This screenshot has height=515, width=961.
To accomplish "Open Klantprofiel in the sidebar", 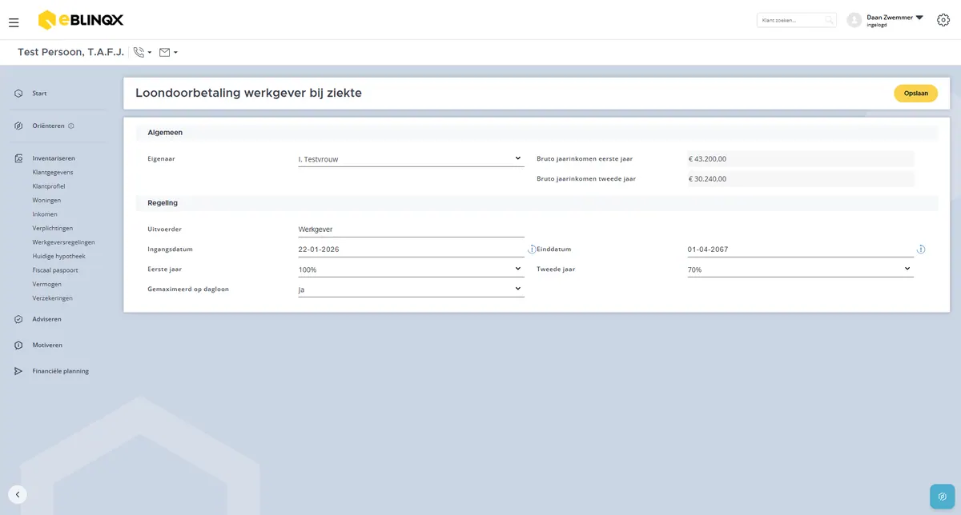I will pos(49,186).
